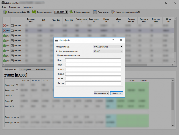Close the Интерфейс dialog with the X button
The width and height of the screenshot is (179, 135).
pyautogui.click(x=121, y=40)
